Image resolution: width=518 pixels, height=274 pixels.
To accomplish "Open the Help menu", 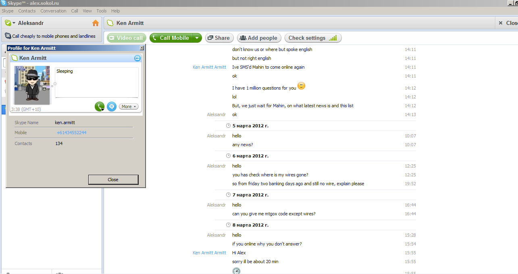I will [x=116, y=11].
